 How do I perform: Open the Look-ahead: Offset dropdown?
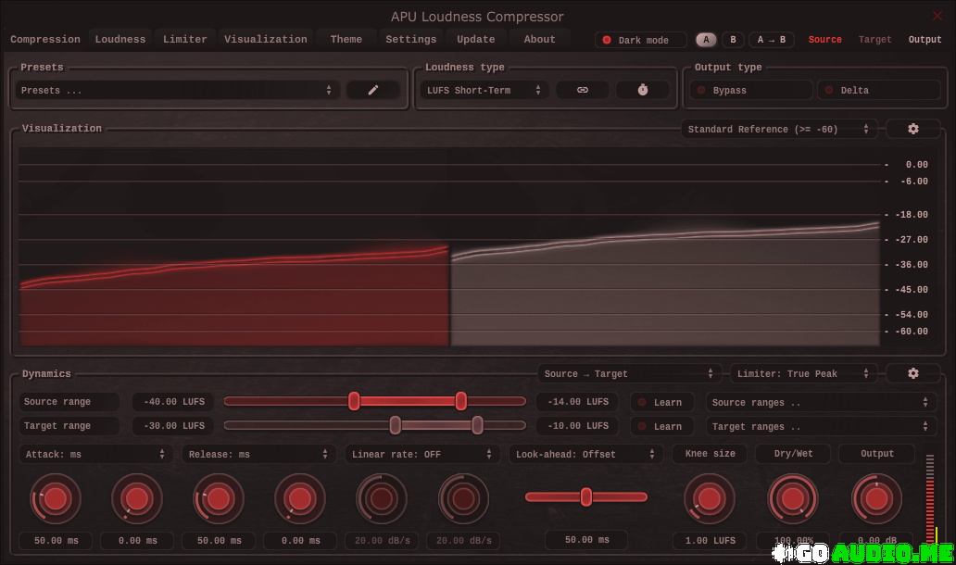coord(585,454)
